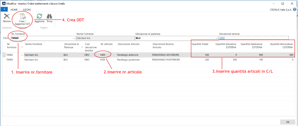This screenshot has width=298, height=126.
Task: Click Descrizione Articolo column header
Action: point(129,44)
